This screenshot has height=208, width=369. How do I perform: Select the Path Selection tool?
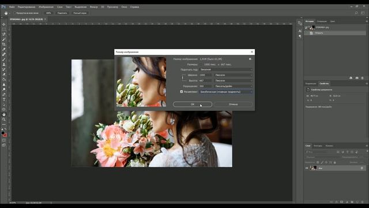pyautogui.click(x=4, y=104)
